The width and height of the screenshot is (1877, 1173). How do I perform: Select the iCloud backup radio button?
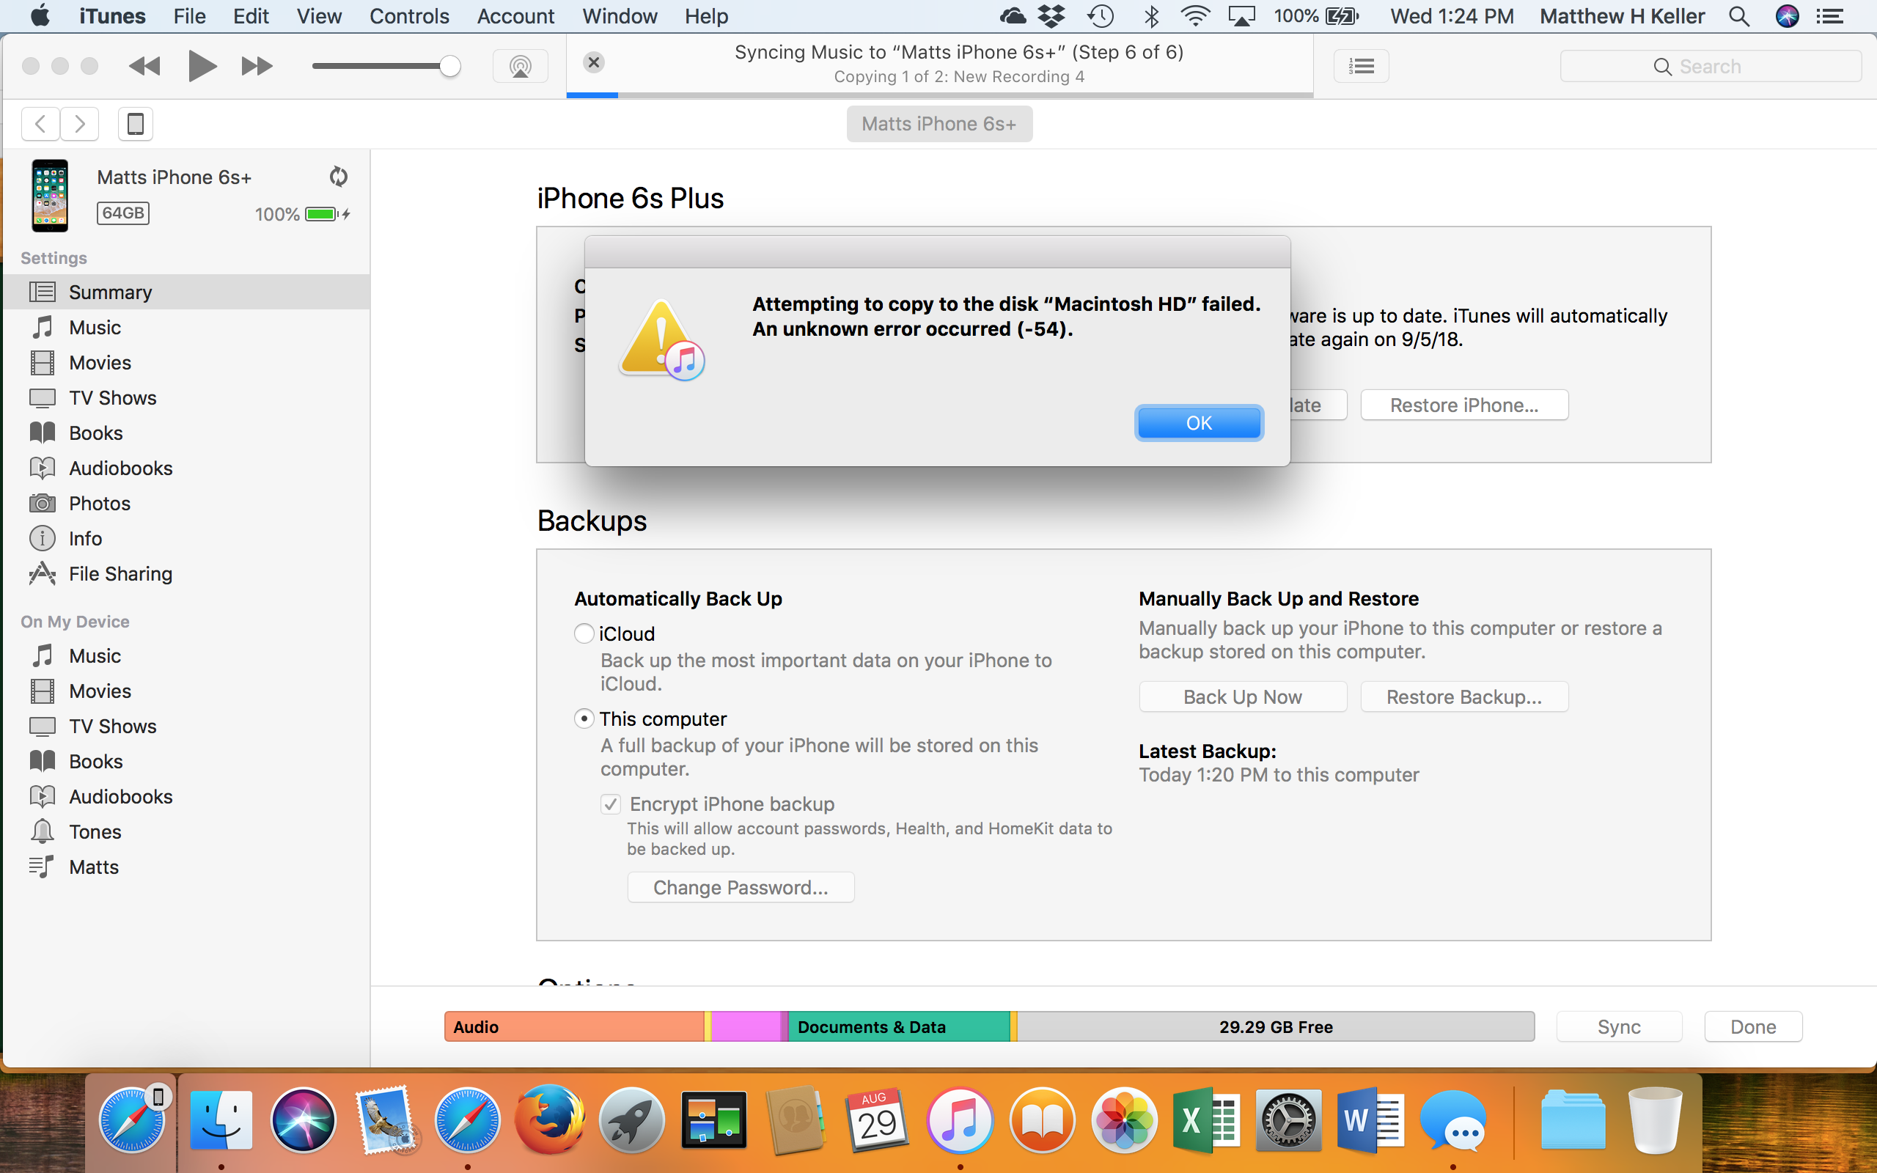click(584, 634)
